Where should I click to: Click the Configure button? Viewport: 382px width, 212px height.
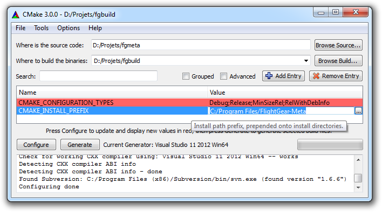tap(36, 145)
